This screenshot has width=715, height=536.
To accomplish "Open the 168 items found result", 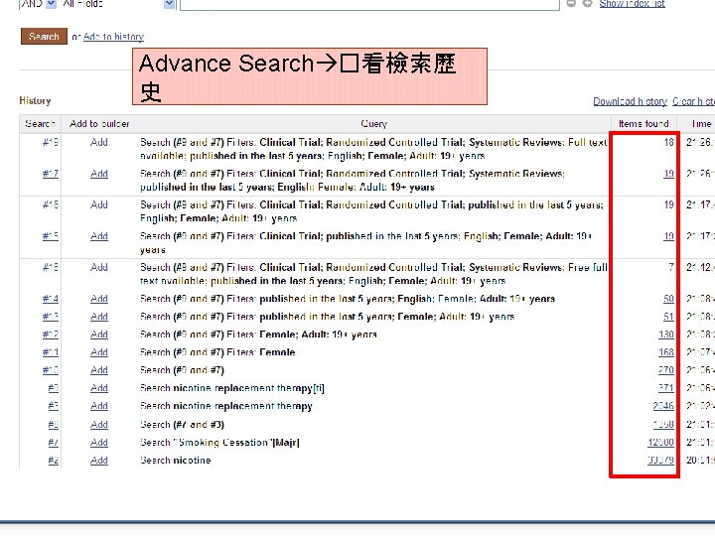I will point(666,352).
